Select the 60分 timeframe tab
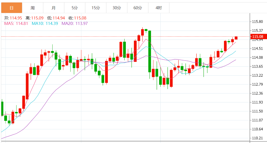Viewport: 267px width, 143px height. pos(138,8)
